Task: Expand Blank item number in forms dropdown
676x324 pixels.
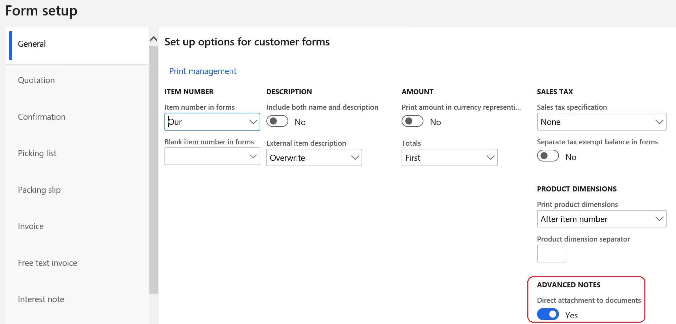Action: [212, 156]
